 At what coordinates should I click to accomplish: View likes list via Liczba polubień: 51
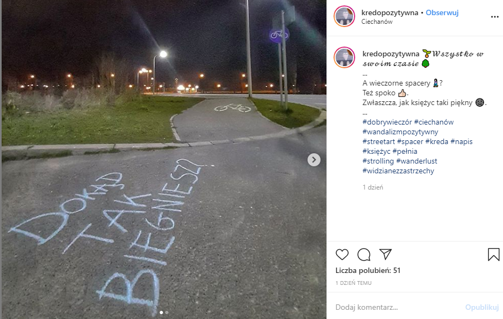(368, 271)
